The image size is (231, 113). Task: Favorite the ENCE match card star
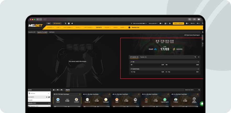click(168, 94)
